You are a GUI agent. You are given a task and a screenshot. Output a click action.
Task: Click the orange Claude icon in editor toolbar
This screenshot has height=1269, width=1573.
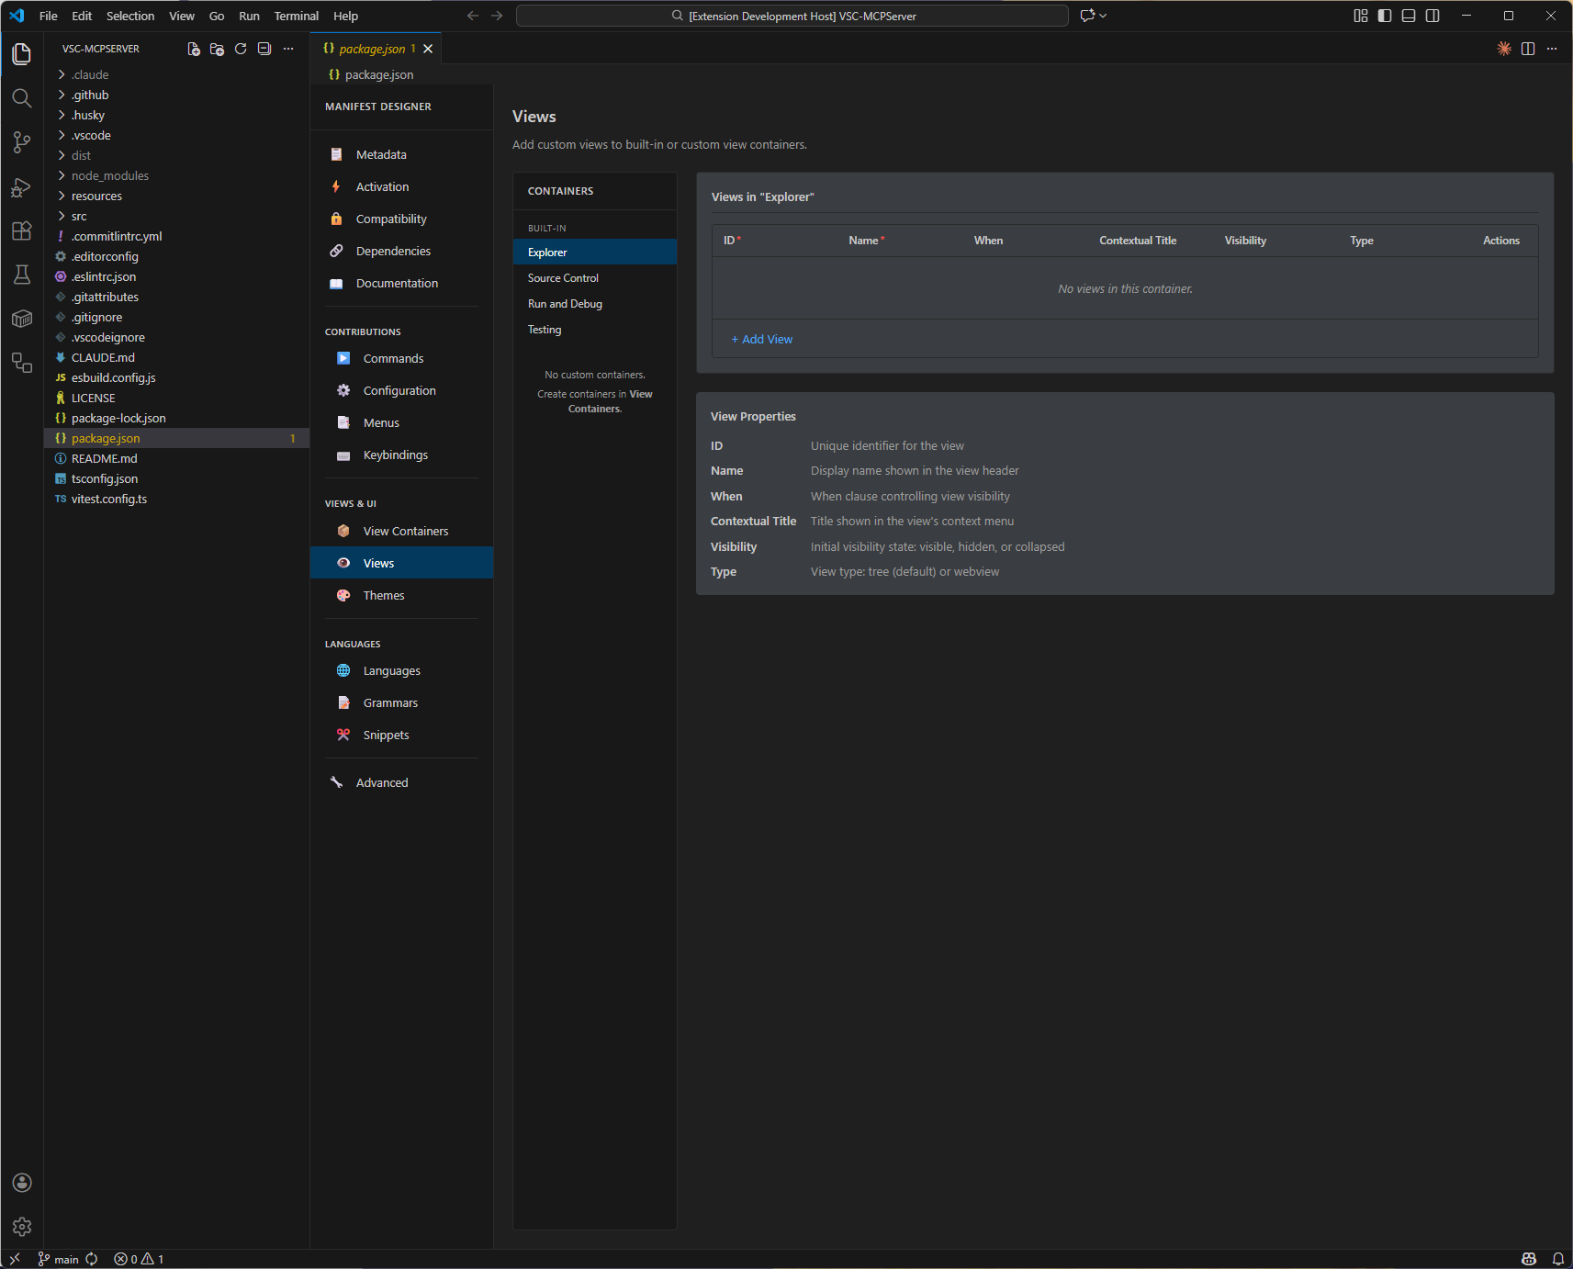tap(1504, 49)
